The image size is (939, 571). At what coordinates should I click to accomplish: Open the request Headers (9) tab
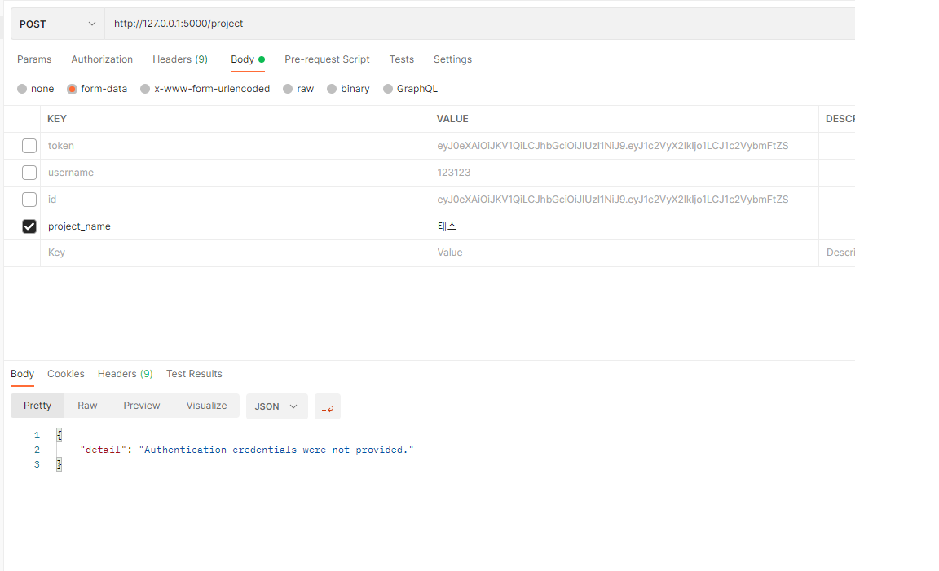(x=179, y=59)
